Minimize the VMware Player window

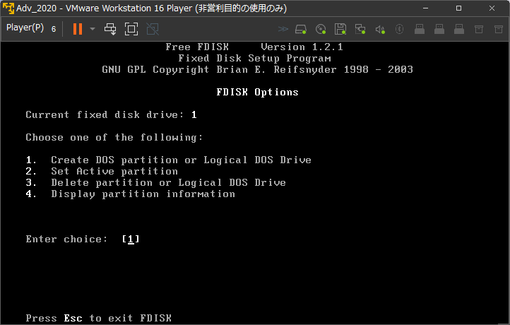425,8
